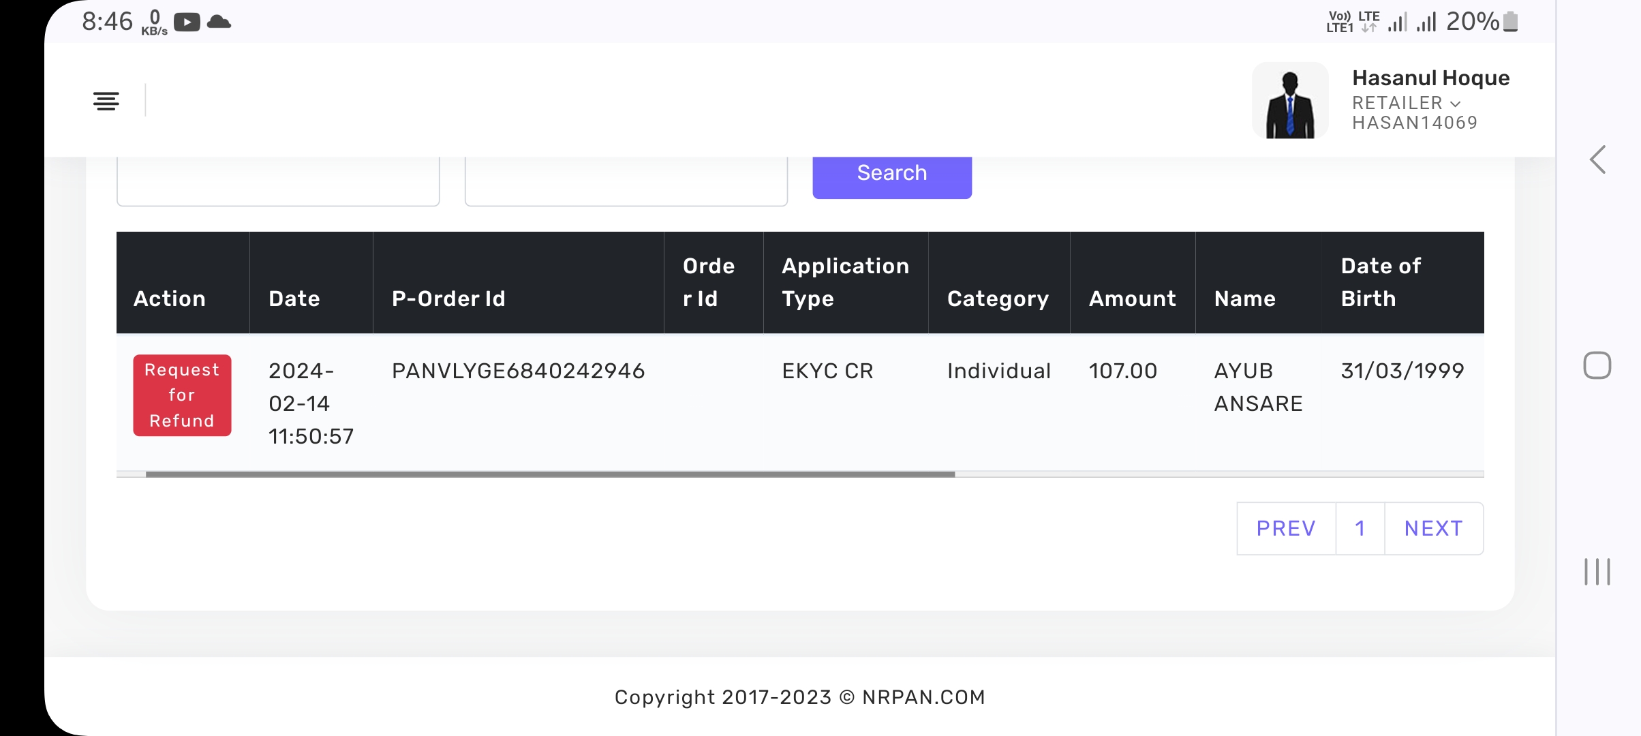
Task: Click the P-Order Id PANVLYGE6840242946 cell
Action: click(518, 371)
